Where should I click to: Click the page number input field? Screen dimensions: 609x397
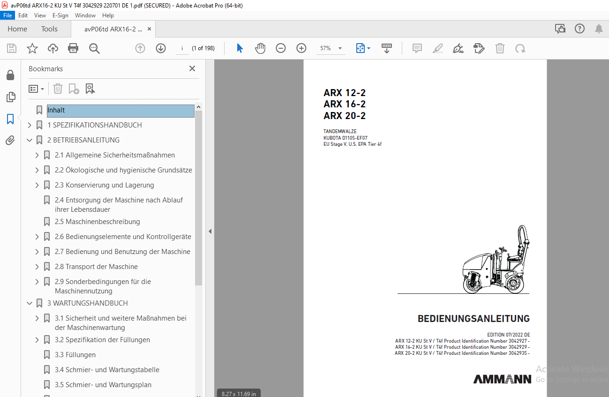point(182,48)
